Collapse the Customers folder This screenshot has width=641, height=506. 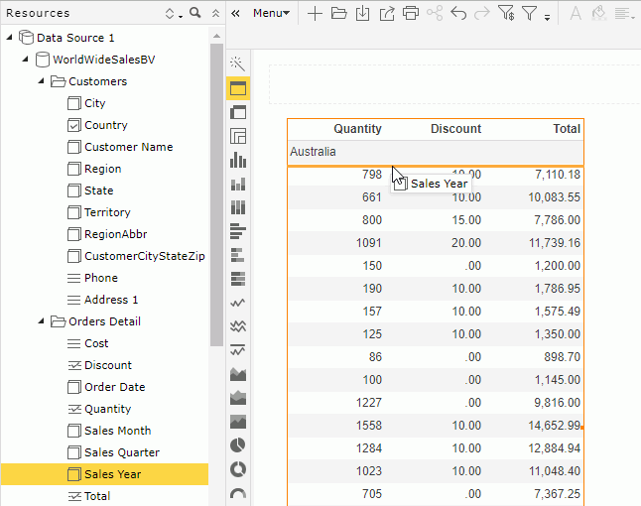[41, 81]
